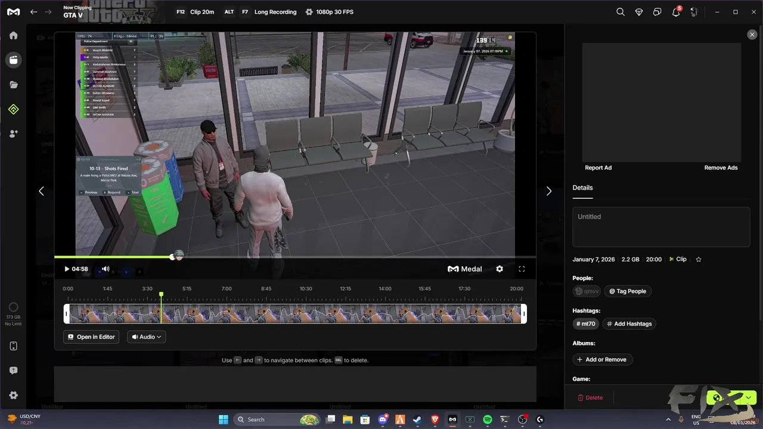The width and height of the screenshot is (763, 429).
Task: Click the left trim handle of the timeline
Action: tap(67, 313)
